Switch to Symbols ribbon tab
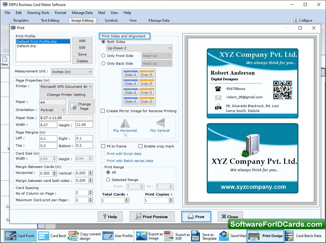 (111, 20)
